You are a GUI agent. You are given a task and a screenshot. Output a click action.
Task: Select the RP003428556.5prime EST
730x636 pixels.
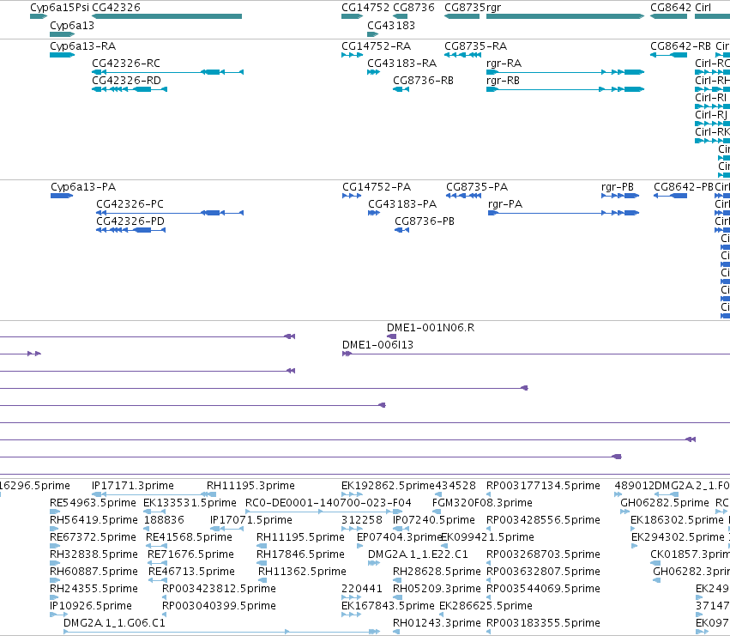pos(488,529)
